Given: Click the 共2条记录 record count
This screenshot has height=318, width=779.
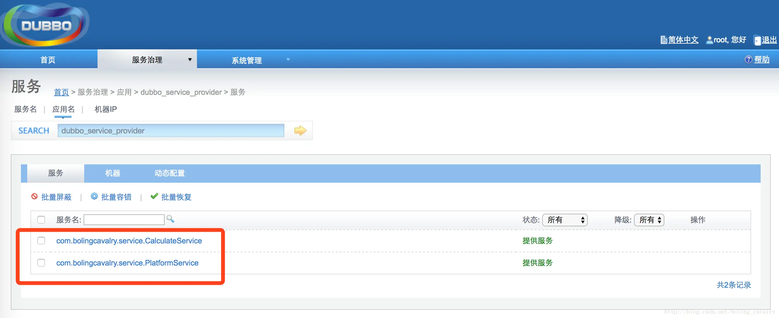Looking at the screenshot, I should tap(734, 285).
